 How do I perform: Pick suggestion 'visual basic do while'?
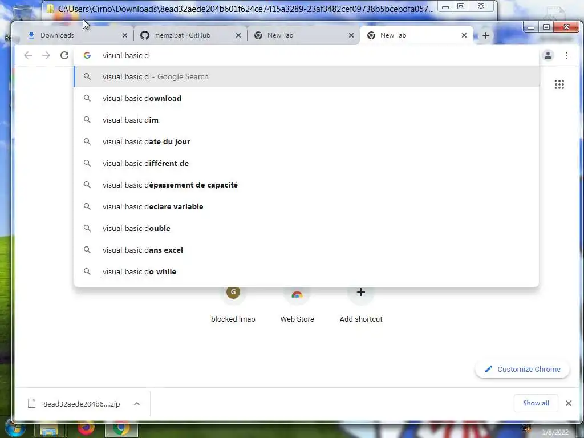tap(306, 271)
